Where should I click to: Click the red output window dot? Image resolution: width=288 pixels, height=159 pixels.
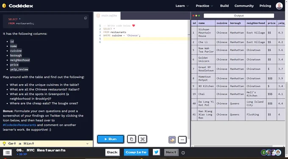tap(194, 16)
